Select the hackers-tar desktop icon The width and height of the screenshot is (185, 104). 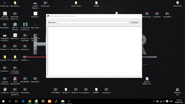coord(5,4)
